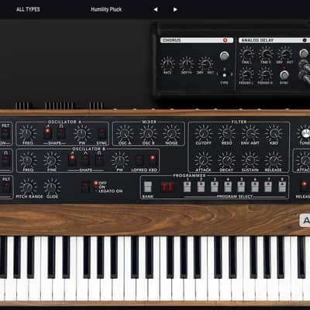Click the Analog Delay Dry/Wet knob
Screen dimensions: 310x310
tap(285, 53)
